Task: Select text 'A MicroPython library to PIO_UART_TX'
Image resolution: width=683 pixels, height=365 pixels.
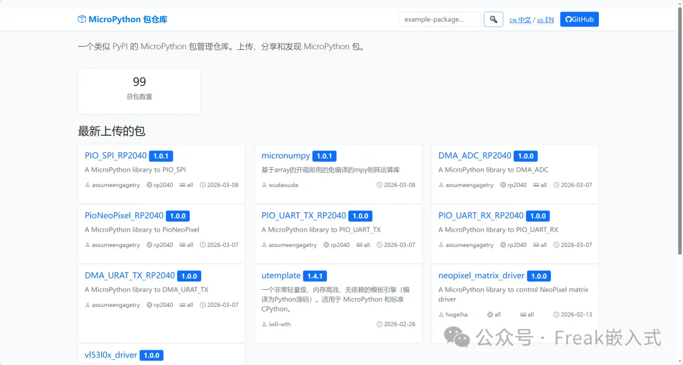Action: point(321,230)
